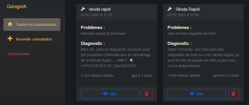
Task: Click wrench icon on Skoda Rapid 11:03 card
Action: coord(169,9)
